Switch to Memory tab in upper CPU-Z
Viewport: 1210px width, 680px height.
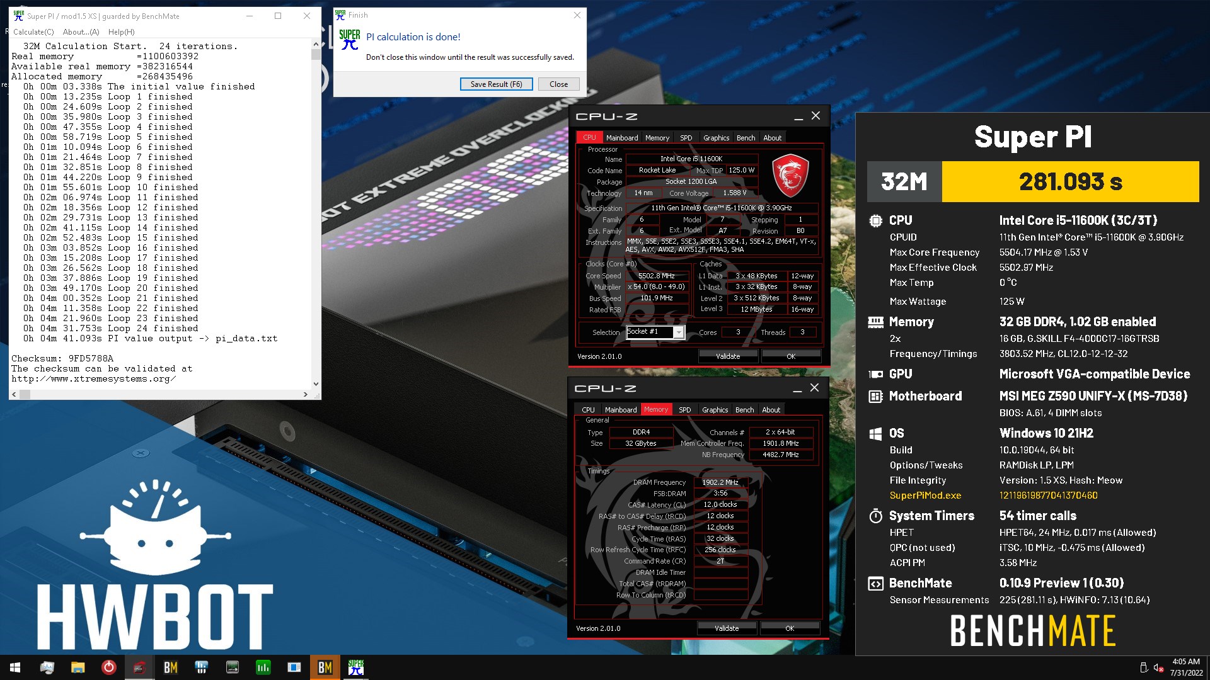657,138
